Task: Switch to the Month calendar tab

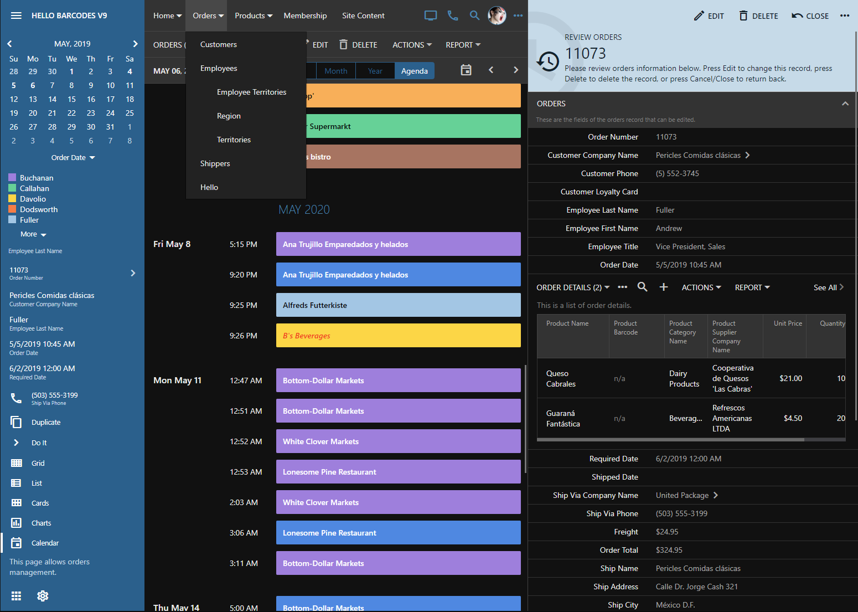Action: pyautogui.click(x=336, y=71)
